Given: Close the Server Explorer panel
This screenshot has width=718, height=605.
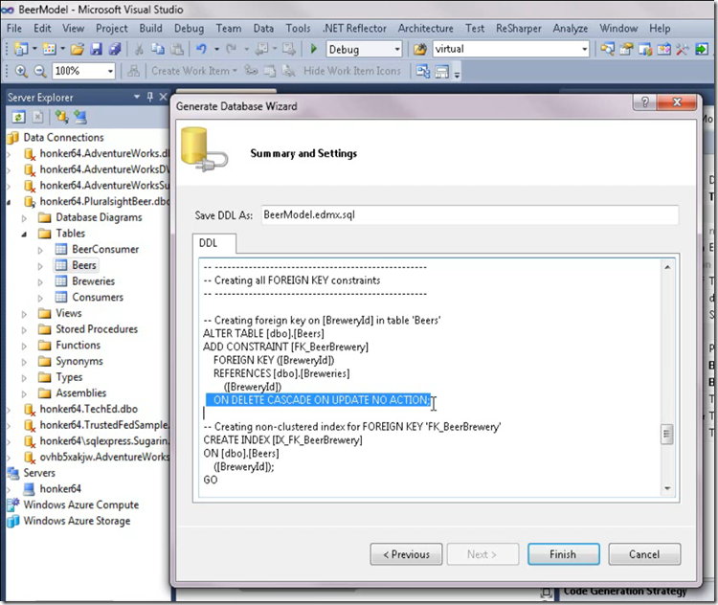Looking at the screenshot, I should point(163,97).
